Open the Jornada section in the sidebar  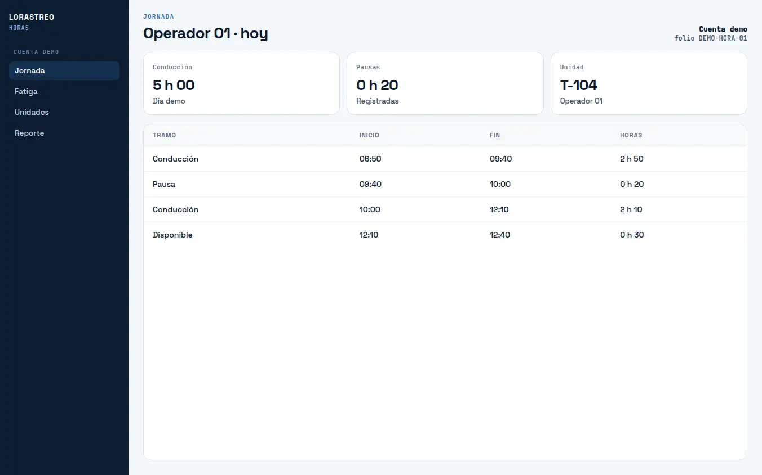click(x=64, y=71)
